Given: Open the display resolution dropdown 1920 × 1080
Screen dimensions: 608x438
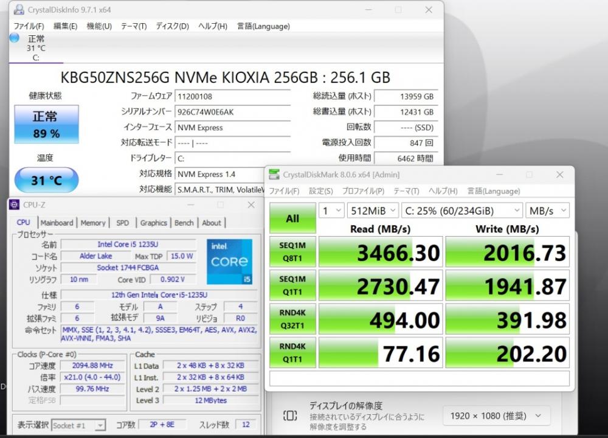Looking at the screenshot, I should [496, 416].
